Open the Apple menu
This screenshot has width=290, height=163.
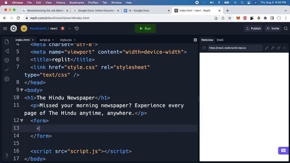pyautogui.click(x=6, y=3)
